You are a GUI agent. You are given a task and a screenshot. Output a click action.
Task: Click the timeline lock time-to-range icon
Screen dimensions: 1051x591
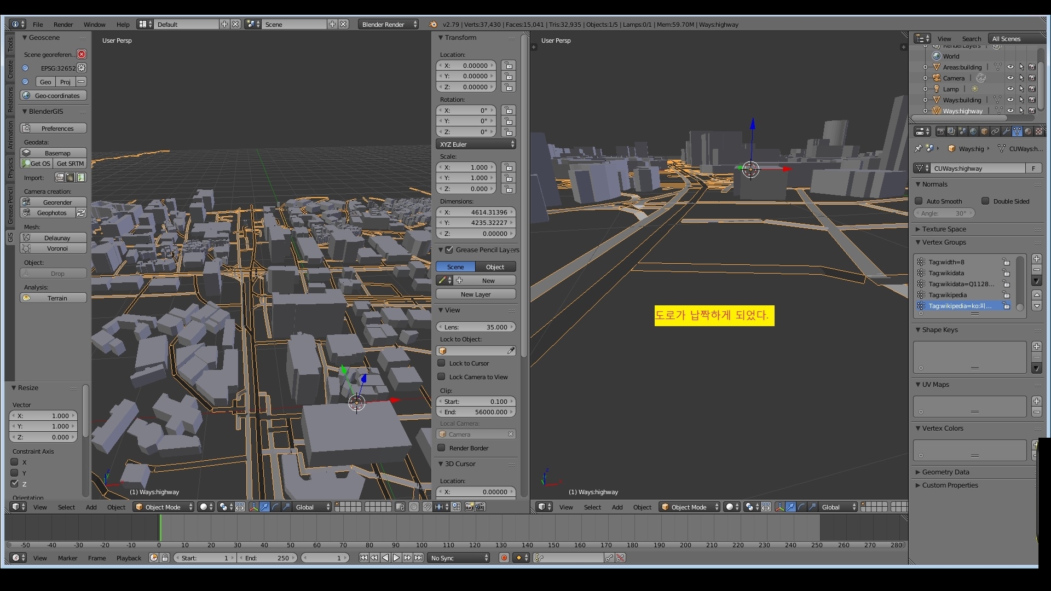[165, 558]
